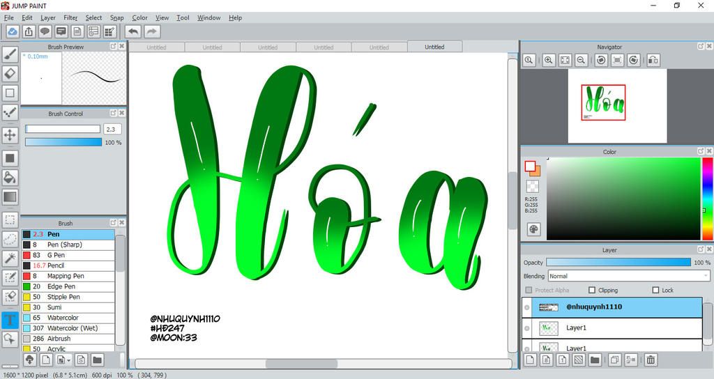The image size is (714, 379).
Task: Click the foreground color swatch
Action: [x=530, y=167]
